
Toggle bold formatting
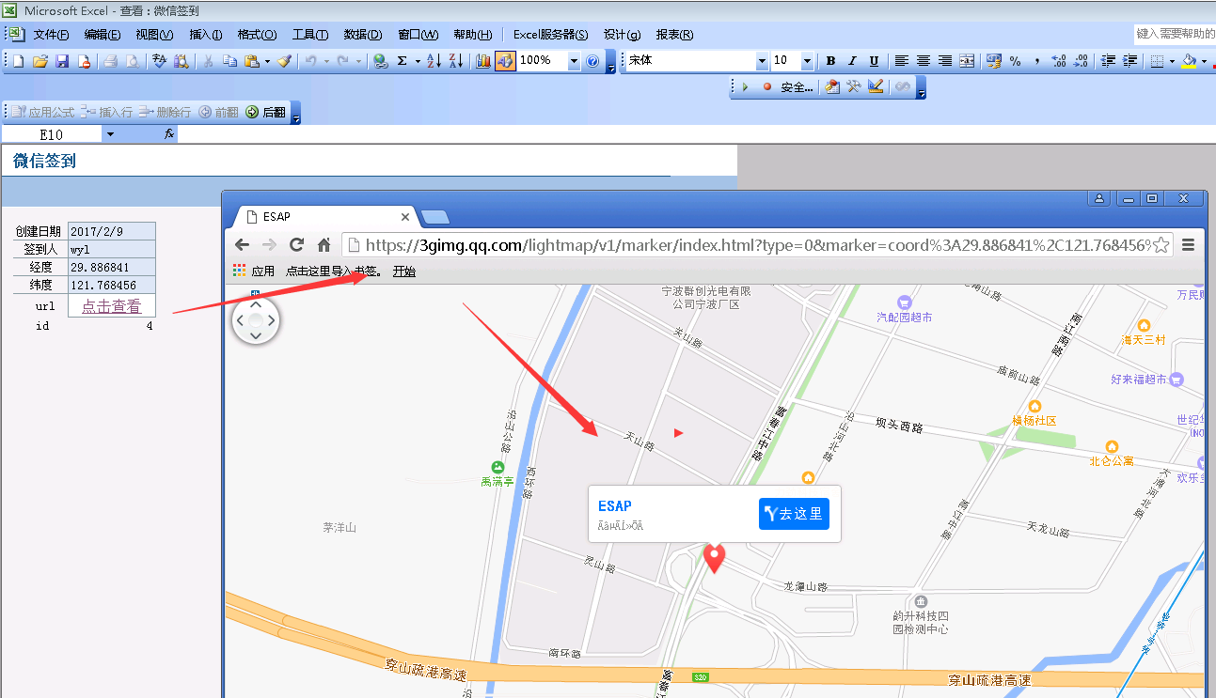830,61
